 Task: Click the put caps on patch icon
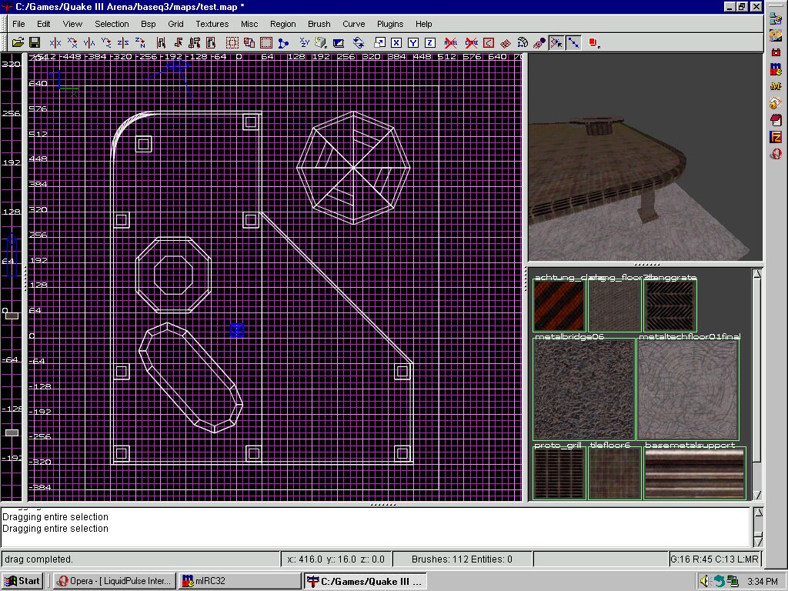tap(539, 43)
